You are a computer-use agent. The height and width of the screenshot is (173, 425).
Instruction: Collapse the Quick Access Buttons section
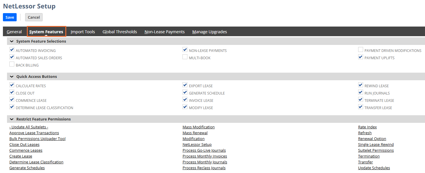pos(12,76)
